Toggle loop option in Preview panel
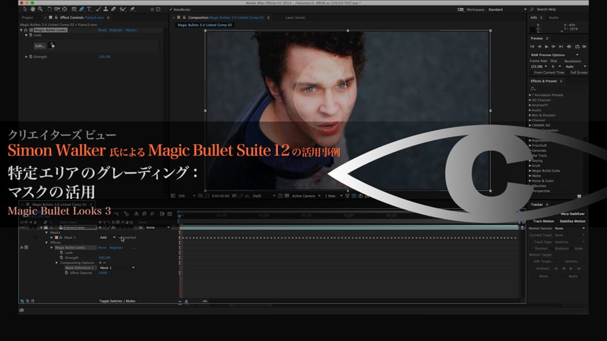 (x=577, y=46)
